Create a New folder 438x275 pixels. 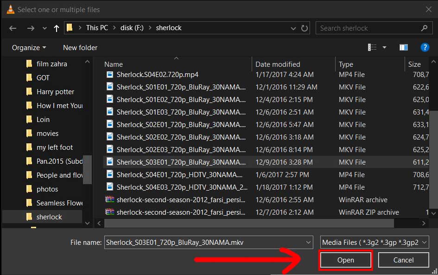point(80,48)
